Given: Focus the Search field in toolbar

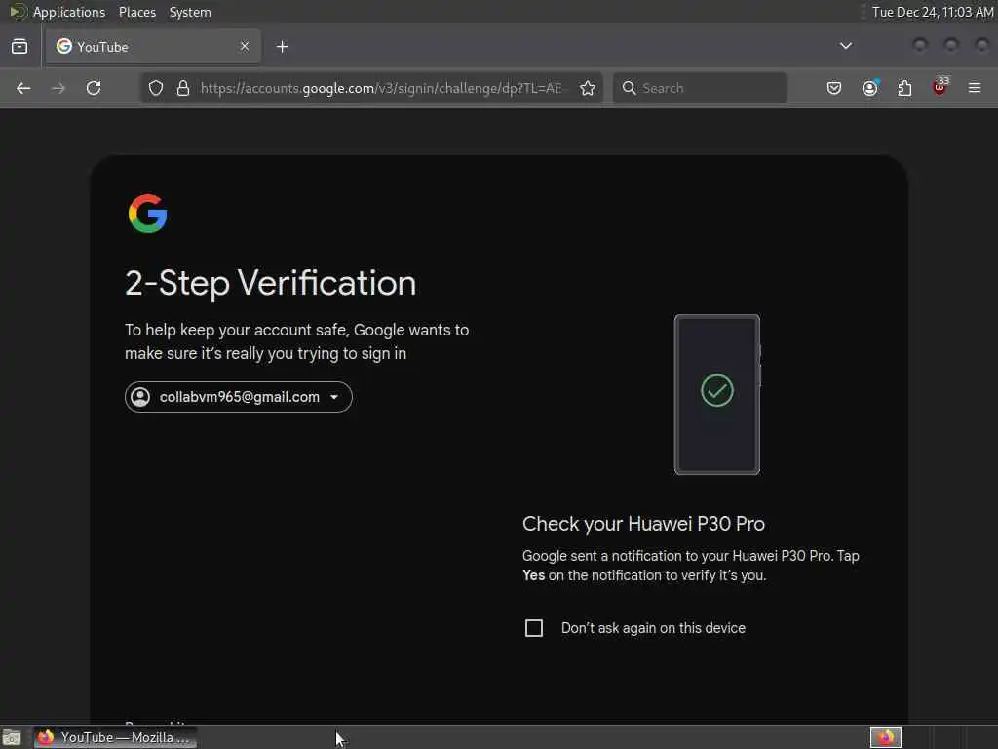Looking at the screenshot, I should tap(700, 88).
